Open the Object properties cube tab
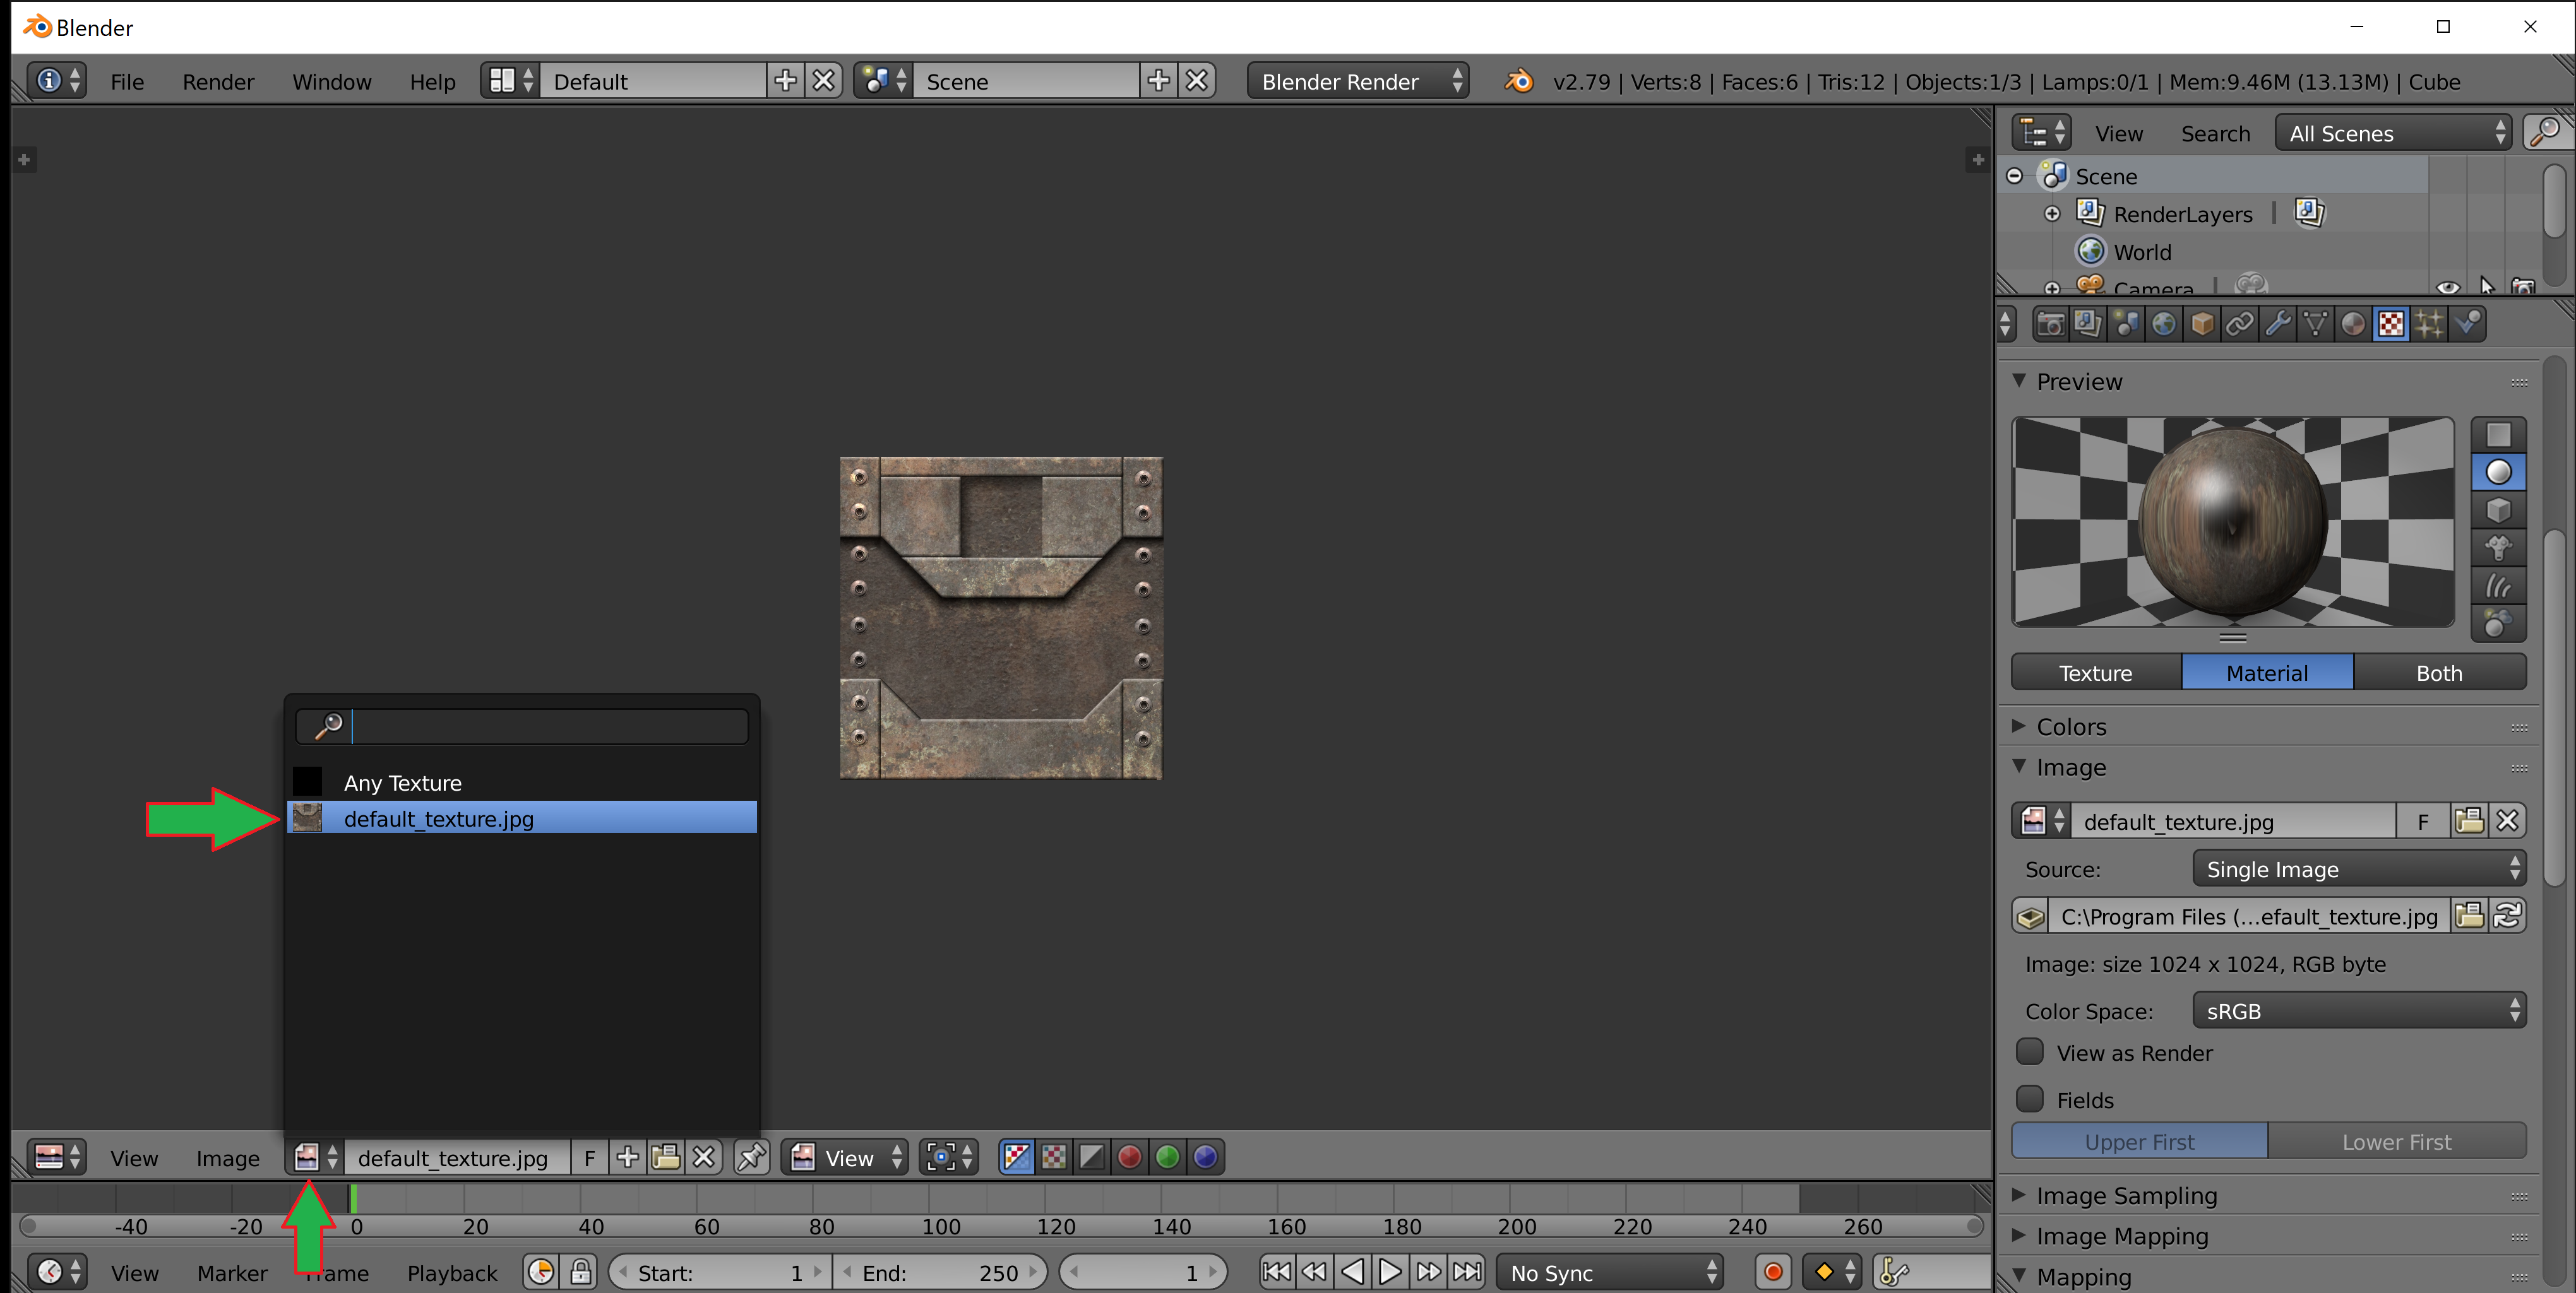2576x1293 pixels. pos(2202,324)
